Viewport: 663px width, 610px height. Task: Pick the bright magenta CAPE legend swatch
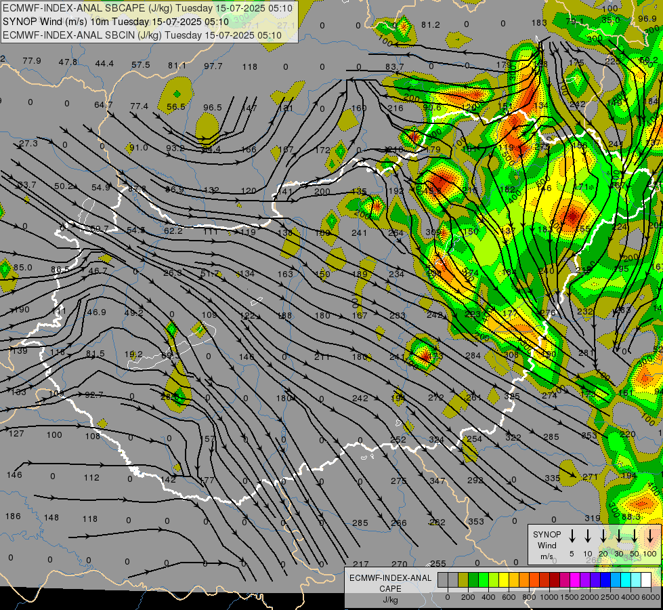[x=575, y=579]
